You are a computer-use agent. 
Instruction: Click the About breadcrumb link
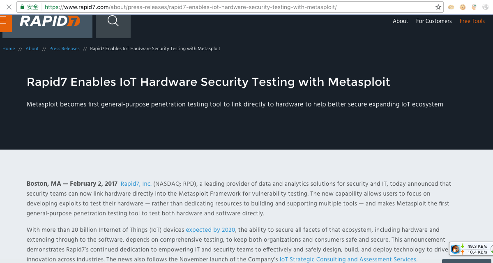pyautogui.click(x=32, y=48)
